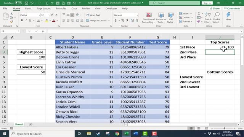Click the Comments button
Screen dimensions: 244x137
point(232,8)
